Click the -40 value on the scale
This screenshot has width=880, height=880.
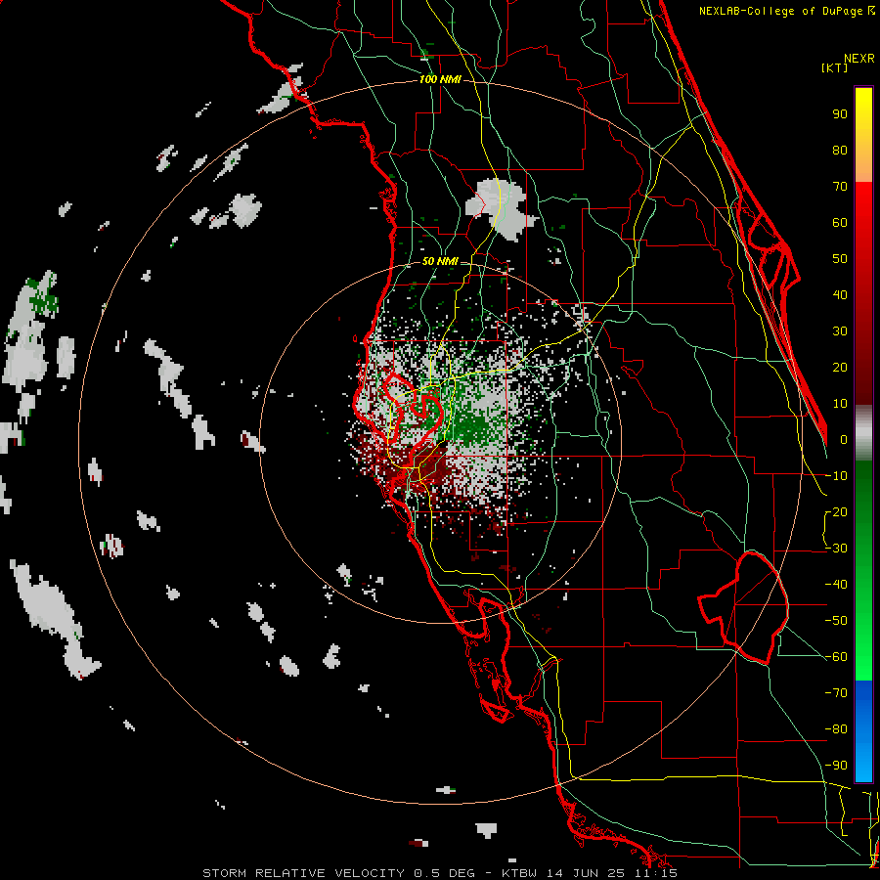pos(836,585)
